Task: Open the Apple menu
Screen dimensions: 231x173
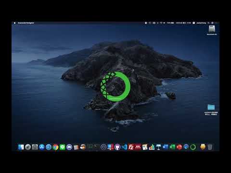Action: 15,23
